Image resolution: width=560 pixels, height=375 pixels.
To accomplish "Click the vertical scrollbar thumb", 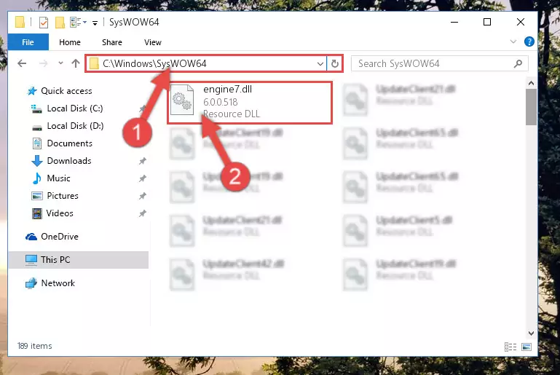I will click(x=531, y=107).
